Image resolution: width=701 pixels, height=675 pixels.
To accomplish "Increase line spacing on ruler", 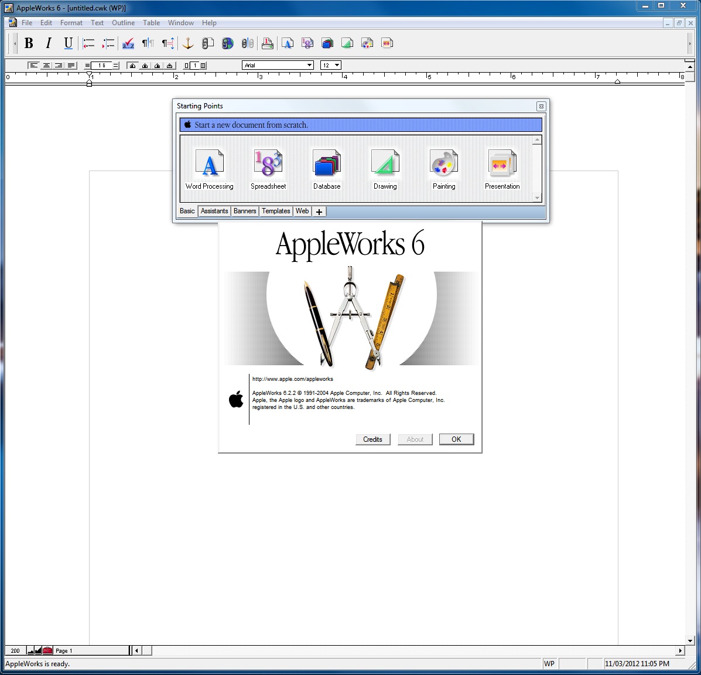I will pyautogui.click(x=116, y=65).
